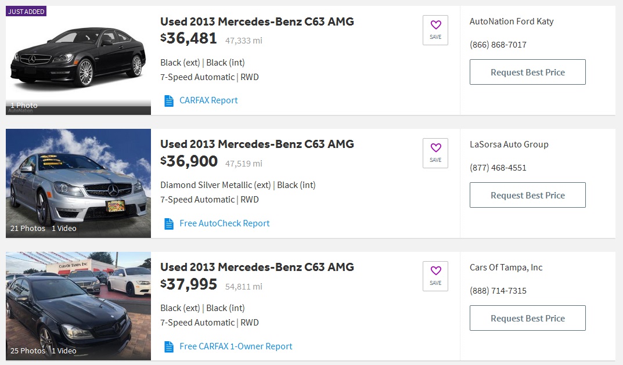Open the black C63 coupe photo thumbnail
Screen dimensions: 623x365
coord(78,61)
